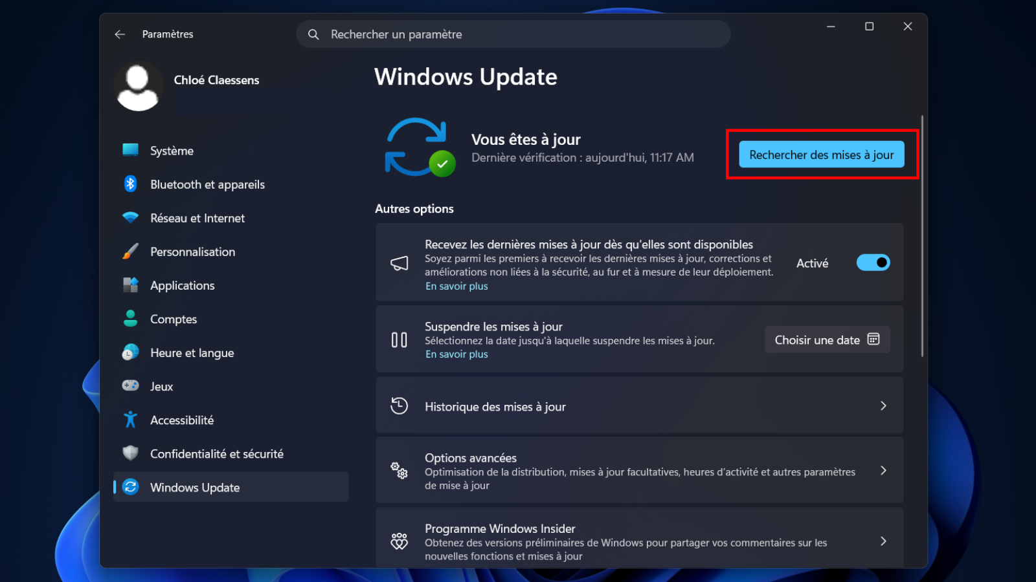Click the Comptes person icon
1036x582 pixels.
point(130,318)
